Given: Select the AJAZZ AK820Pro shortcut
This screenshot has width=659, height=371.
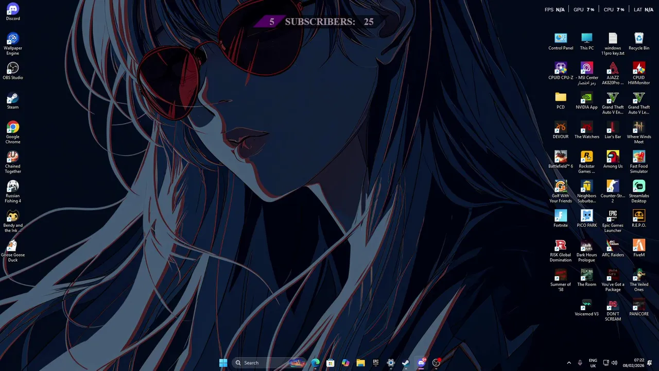Looking at the screenshot, I should click(613, 74).
